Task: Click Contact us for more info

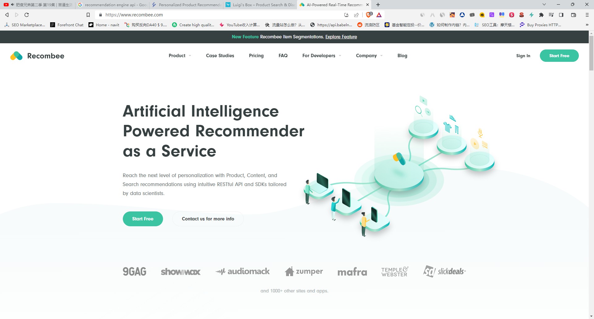Action: (208, 219)
